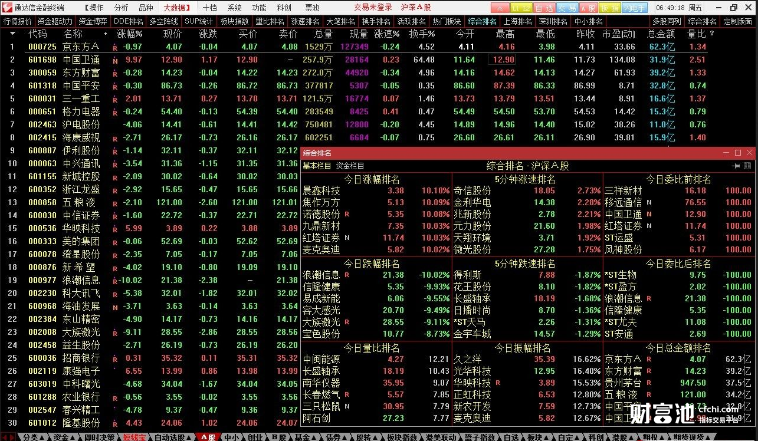Click the 定制版面 button

(x=737, y=21)
